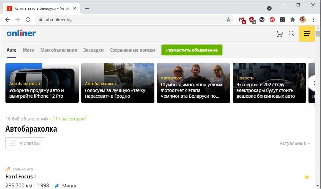Switch to the Мото tab
This screenshot has height=189, width=321.
28,50
